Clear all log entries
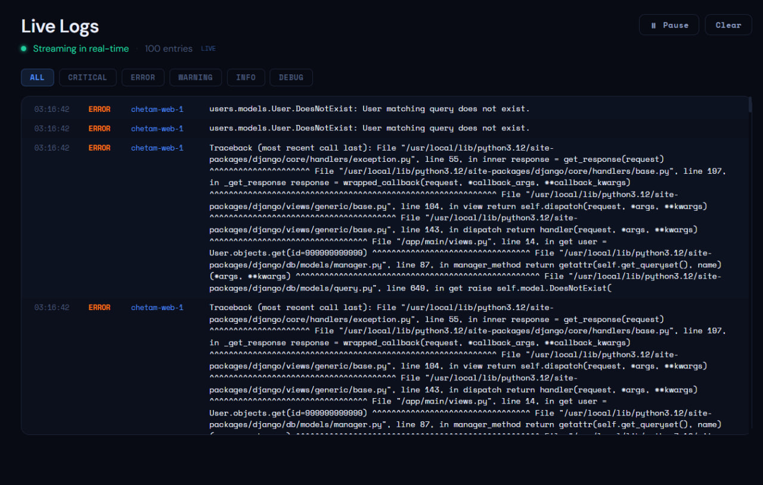 [x=728, y=25]
